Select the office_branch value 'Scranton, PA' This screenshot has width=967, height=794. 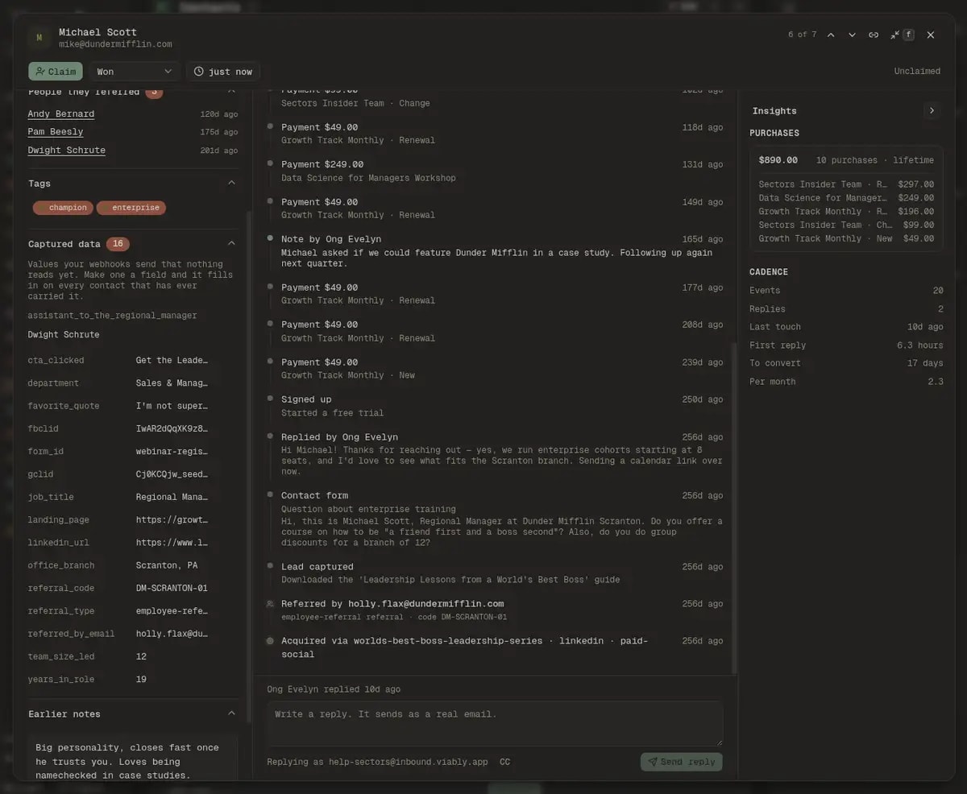click(167, 565)
